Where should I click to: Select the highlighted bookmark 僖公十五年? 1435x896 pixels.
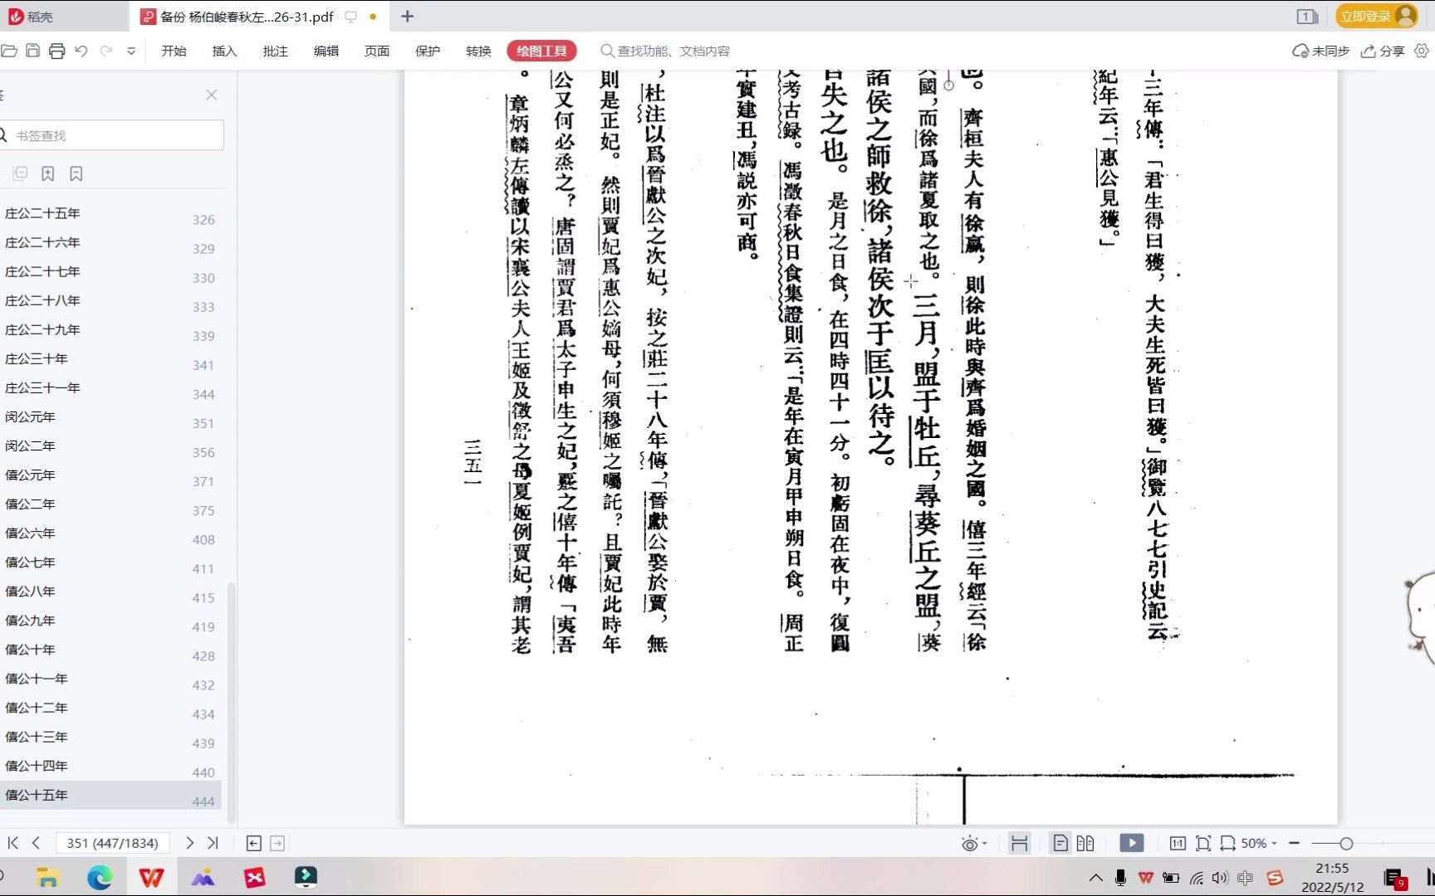coord(110,795)
